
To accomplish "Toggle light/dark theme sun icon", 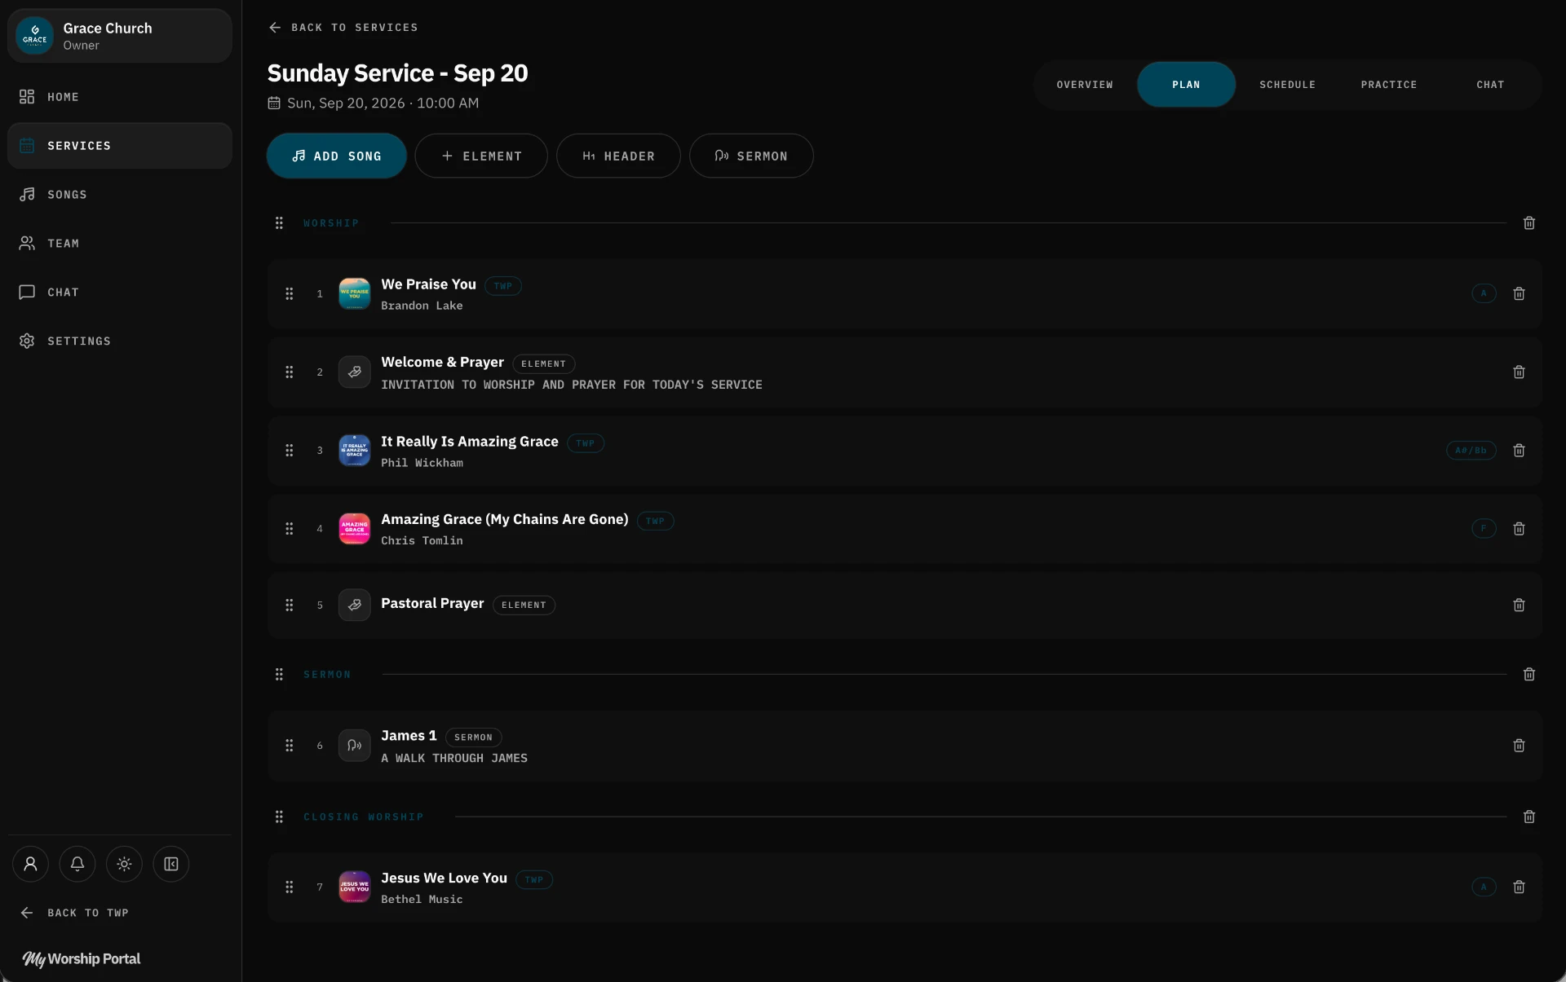I will tap(124, 864).
